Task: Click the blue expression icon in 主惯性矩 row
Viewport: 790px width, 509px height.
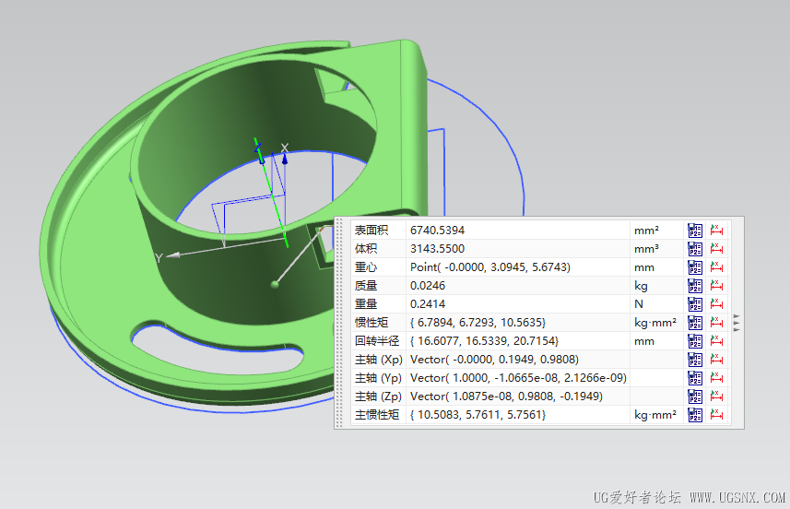Action: click(695, 415)
